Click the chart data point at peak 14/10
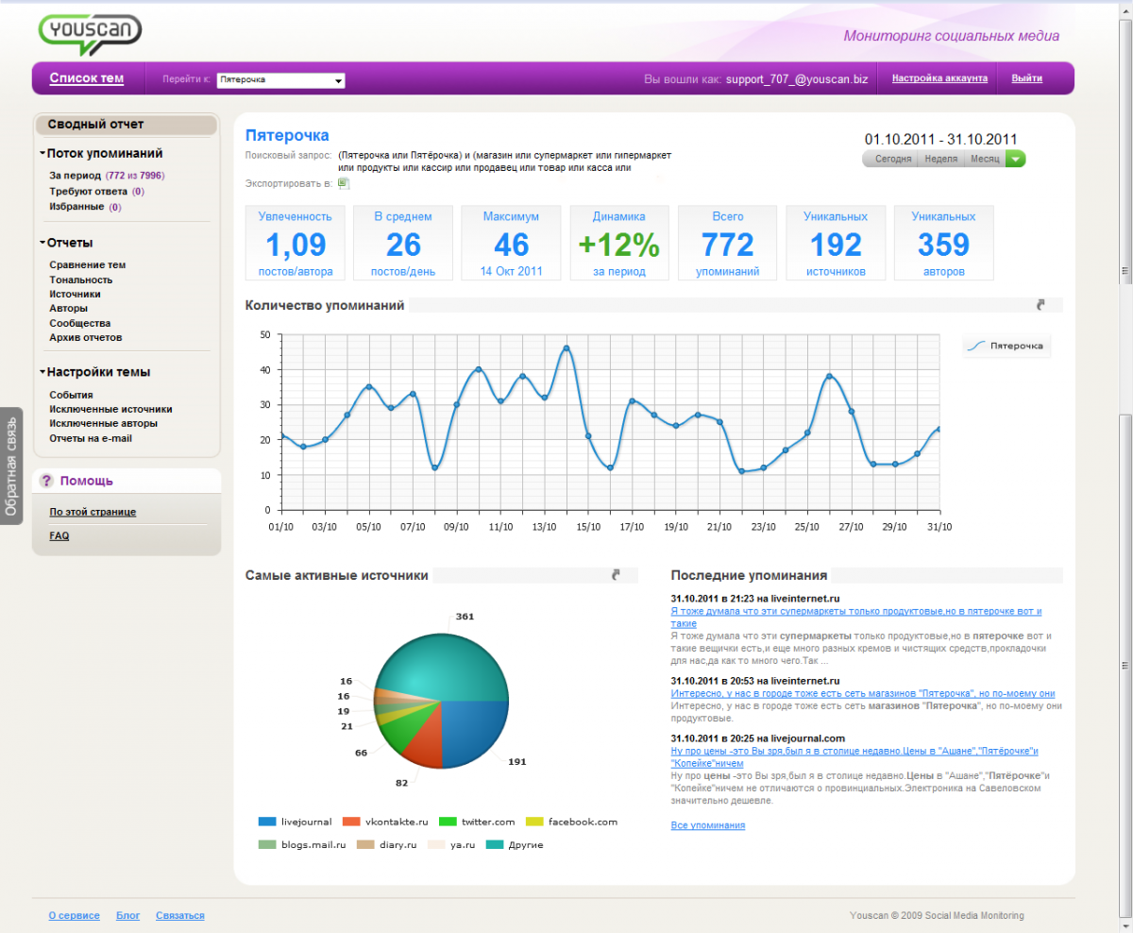 tap(566, 348)
